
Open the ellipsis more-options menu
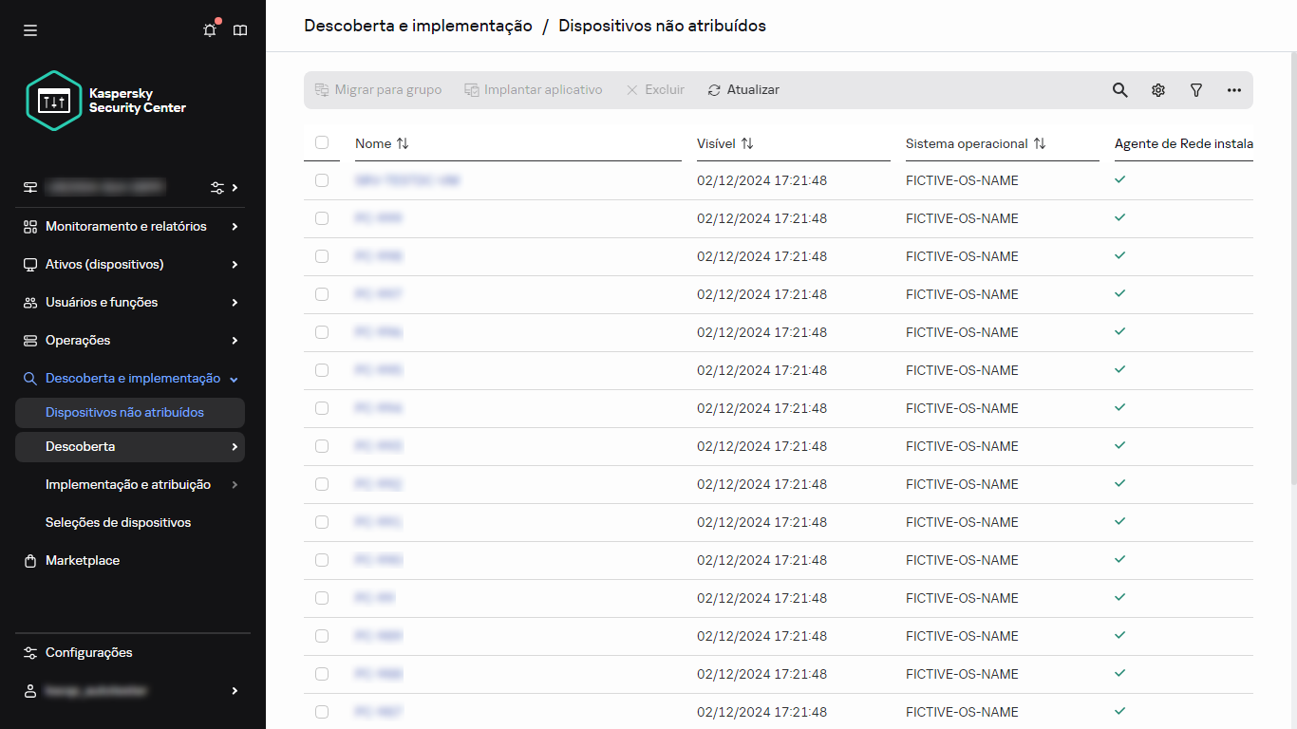[1233, 89]
